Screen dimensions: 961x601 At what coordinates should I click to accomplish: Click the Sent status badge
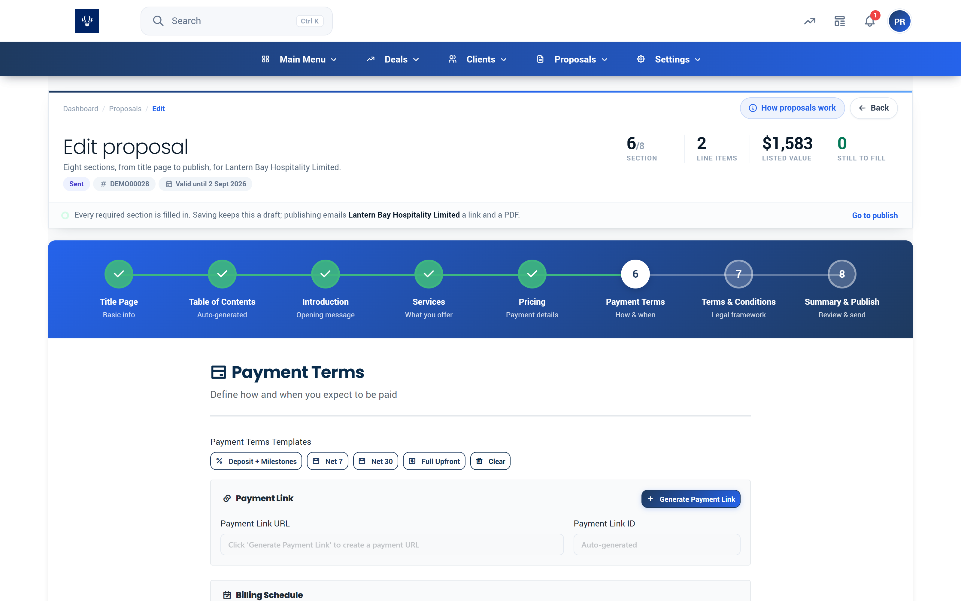[x=76, y=184]
